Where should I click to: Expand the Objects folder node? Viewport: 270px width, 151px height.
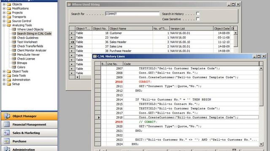tap(4, 4)
